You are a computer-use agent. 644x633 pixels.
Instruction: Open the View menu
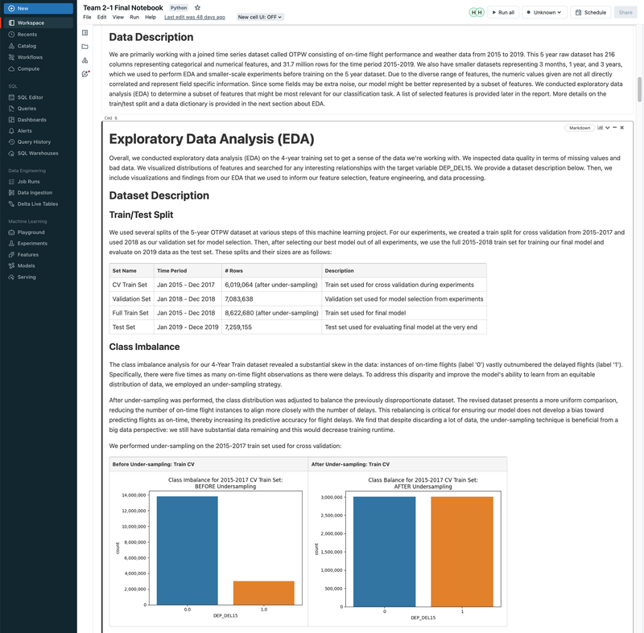(117, 16)
